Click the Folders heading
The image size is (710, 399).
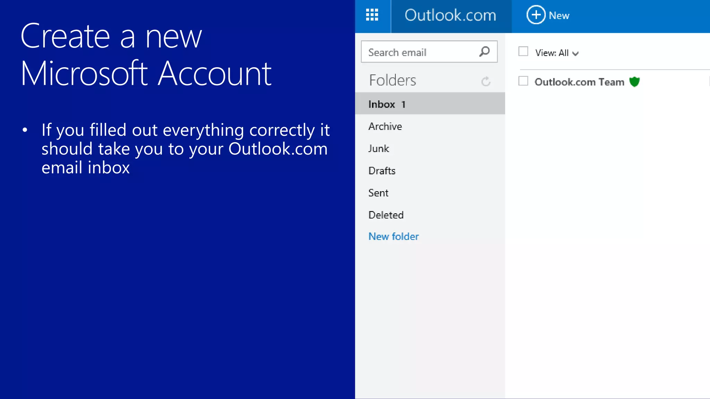pos(392,80)
